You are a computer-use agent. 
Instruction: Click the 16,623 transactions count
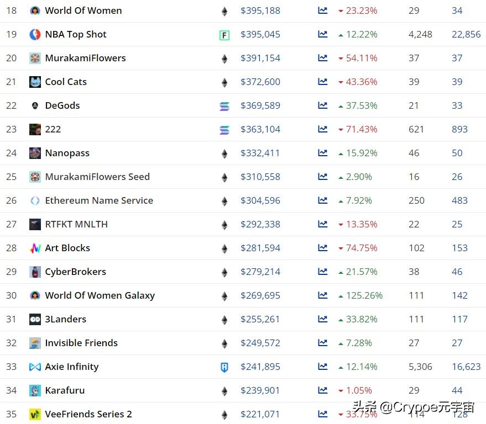[x=466, y=367]
